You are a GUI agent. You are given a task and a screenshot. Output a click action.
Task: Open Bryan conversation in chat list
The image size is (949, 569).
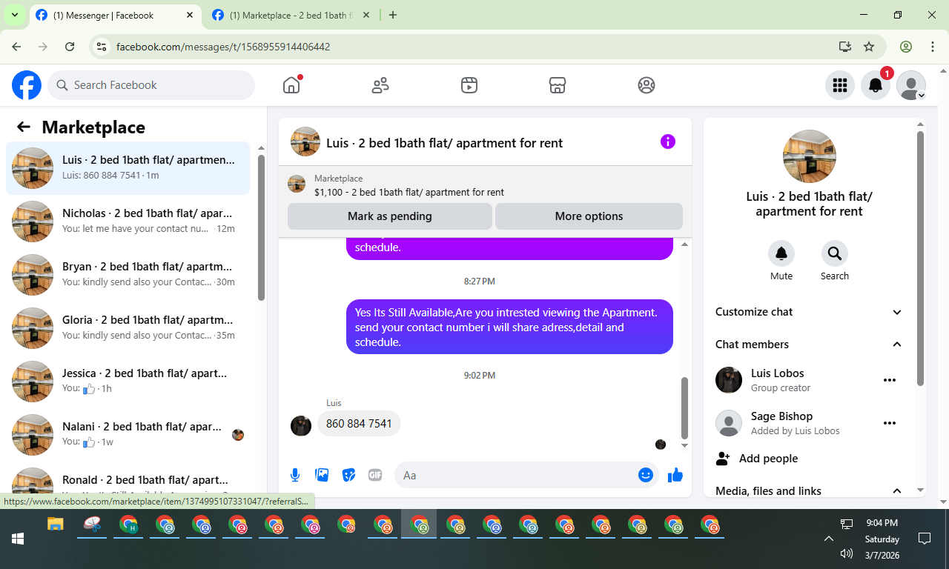pyautogui.click(x=128, y=275)
